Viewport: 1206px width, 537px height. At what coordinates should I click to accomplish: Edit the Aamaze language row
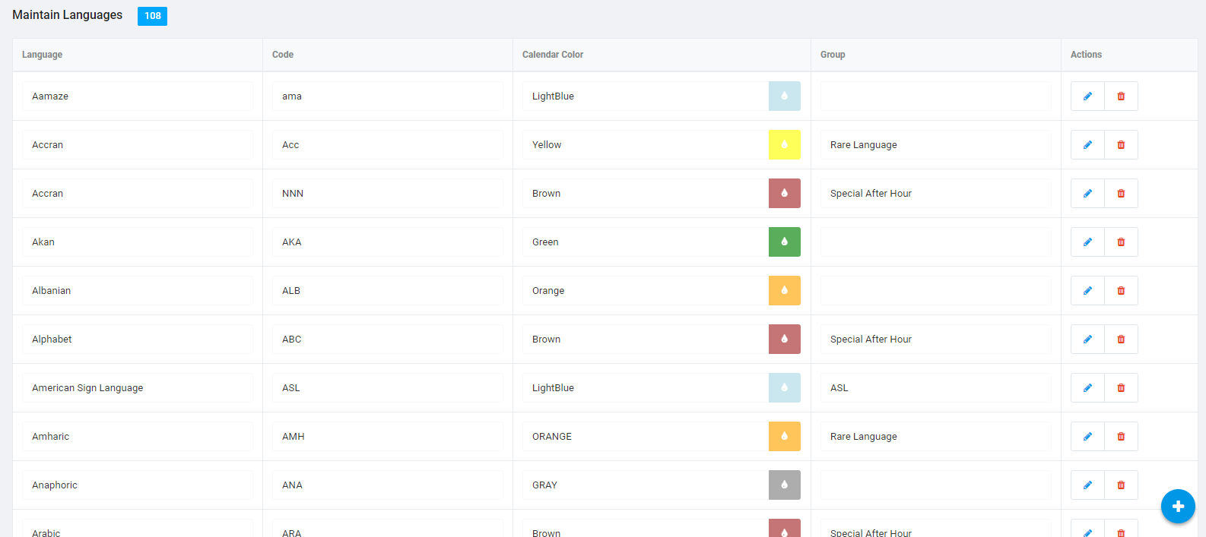[1087, 96]
